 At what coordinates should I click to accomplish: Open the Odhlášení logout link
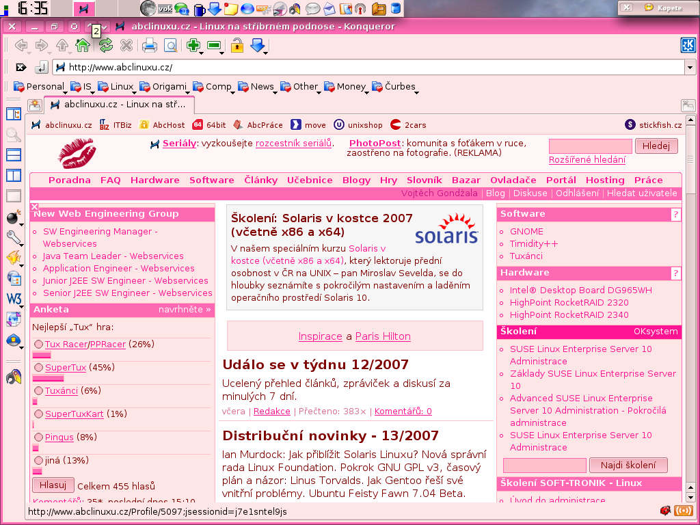pyautogui.click(x=577, y=193)
